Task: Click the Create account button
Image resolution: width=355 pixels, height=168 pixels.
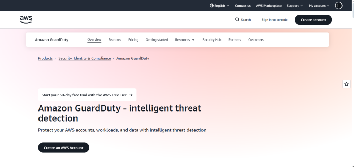Action: tap(313, 20)
